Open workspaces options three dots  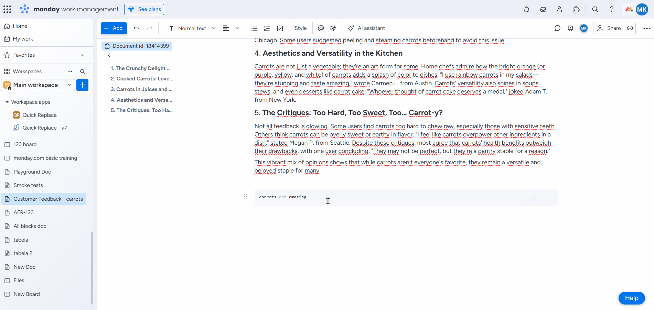[70, 71]
